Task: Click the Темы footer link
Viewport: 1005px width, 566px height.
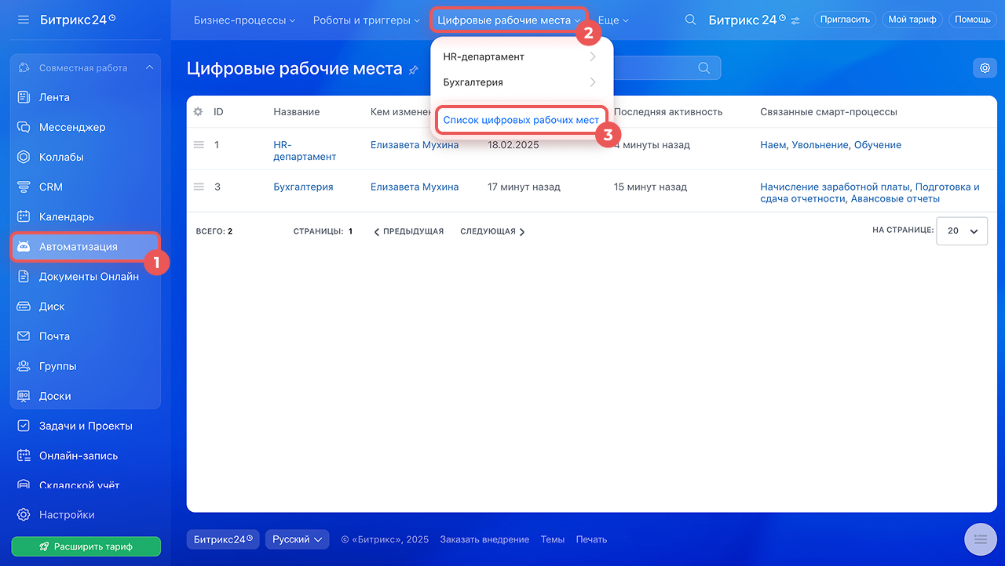Action: tap(553, 539)
